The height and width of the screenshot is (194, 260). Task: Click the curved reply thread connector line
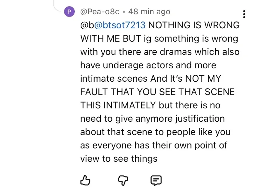58,7
